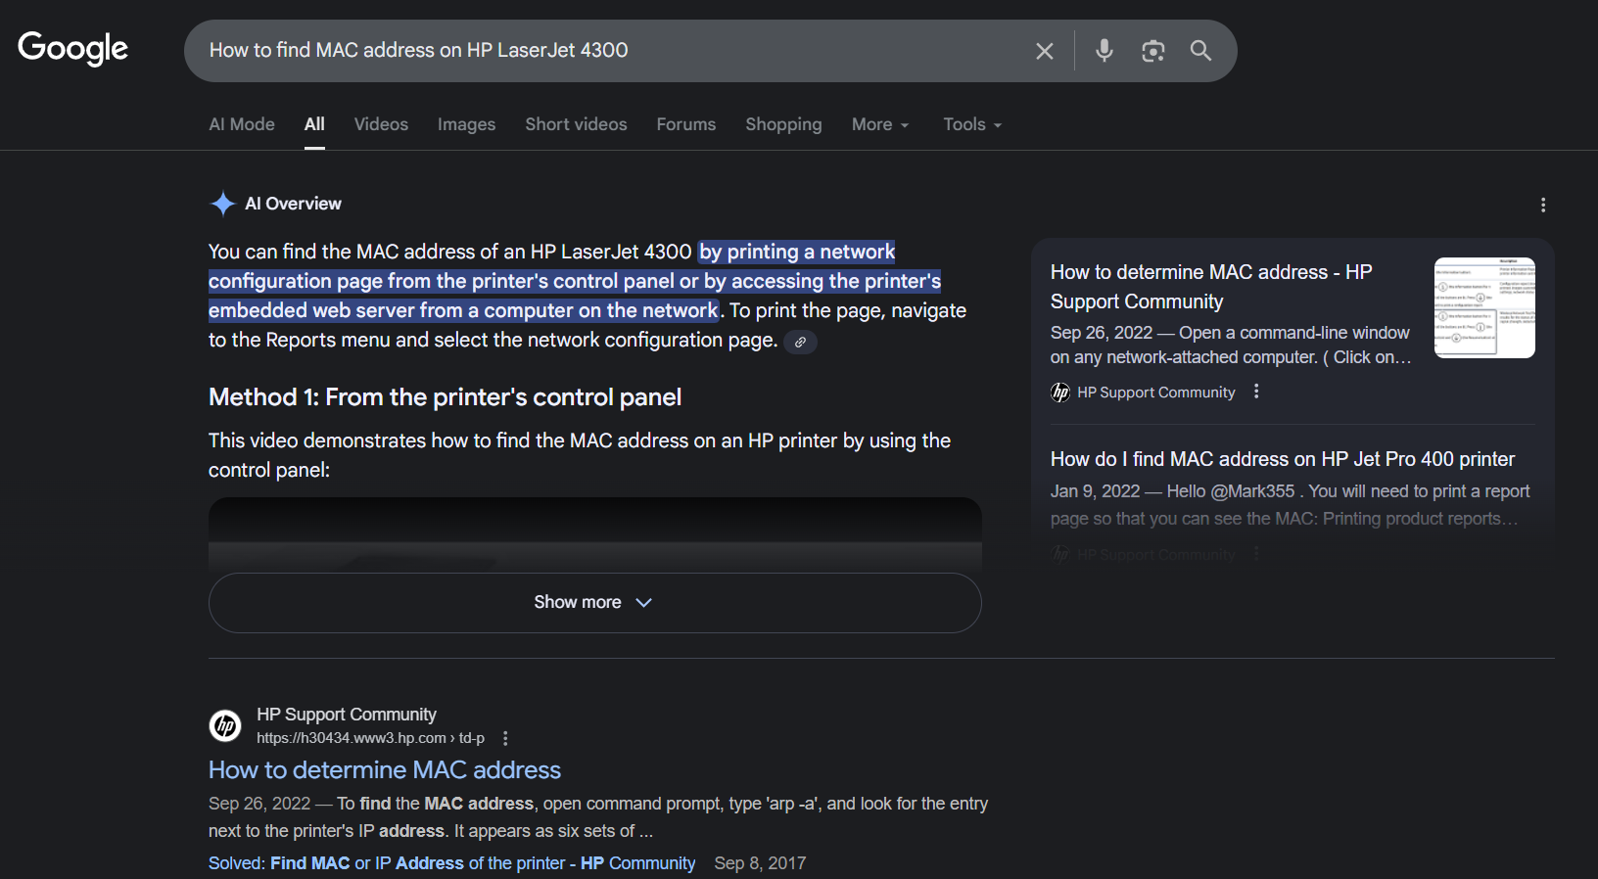Click in the search input field
Viewport: 1598px width, 879px height.
612,51
